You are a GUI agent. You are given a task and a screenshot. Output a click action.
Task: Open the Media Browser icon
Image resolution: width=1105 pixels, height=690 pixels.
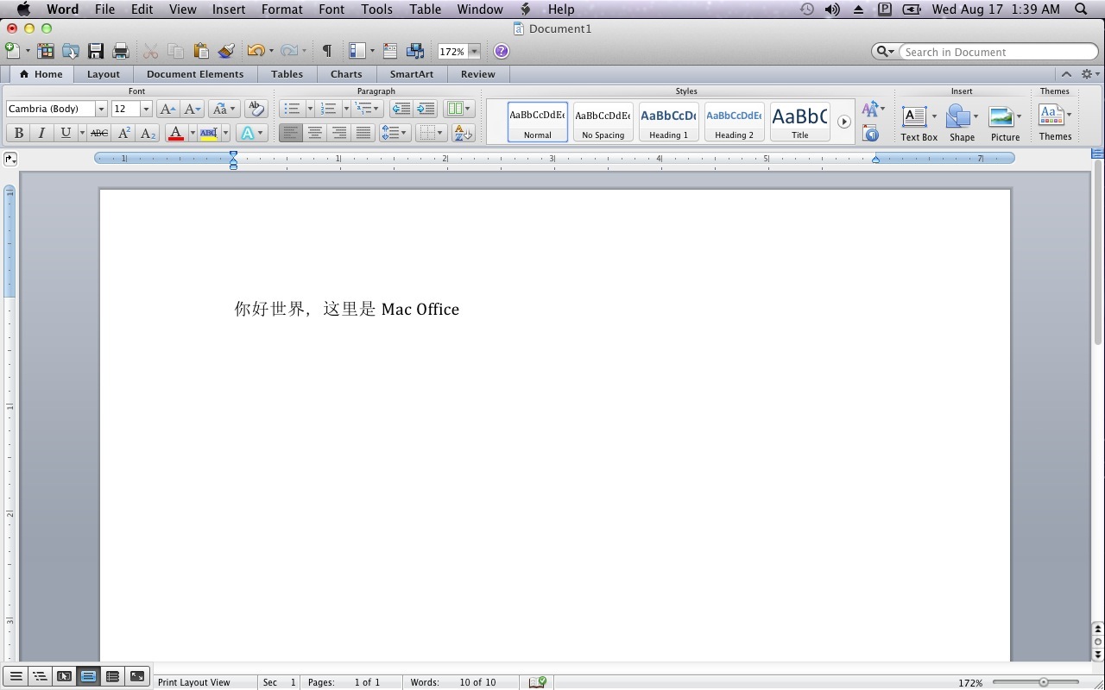point(415,51)
